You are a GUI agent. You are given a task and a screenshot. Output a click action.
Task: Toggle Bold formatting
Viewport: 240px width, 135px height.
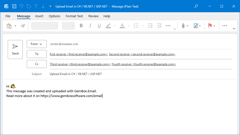coord(81,26)
